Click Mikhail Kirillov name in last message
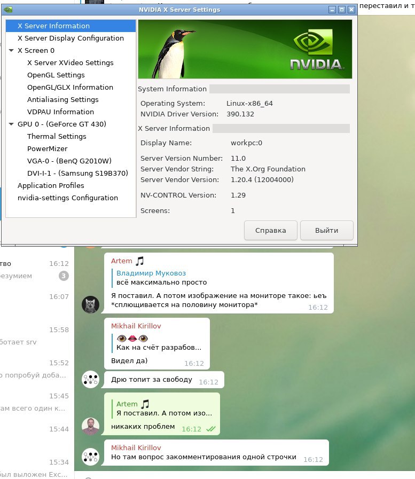The width and height of the screenshot is (415, 479). point(136,447)
